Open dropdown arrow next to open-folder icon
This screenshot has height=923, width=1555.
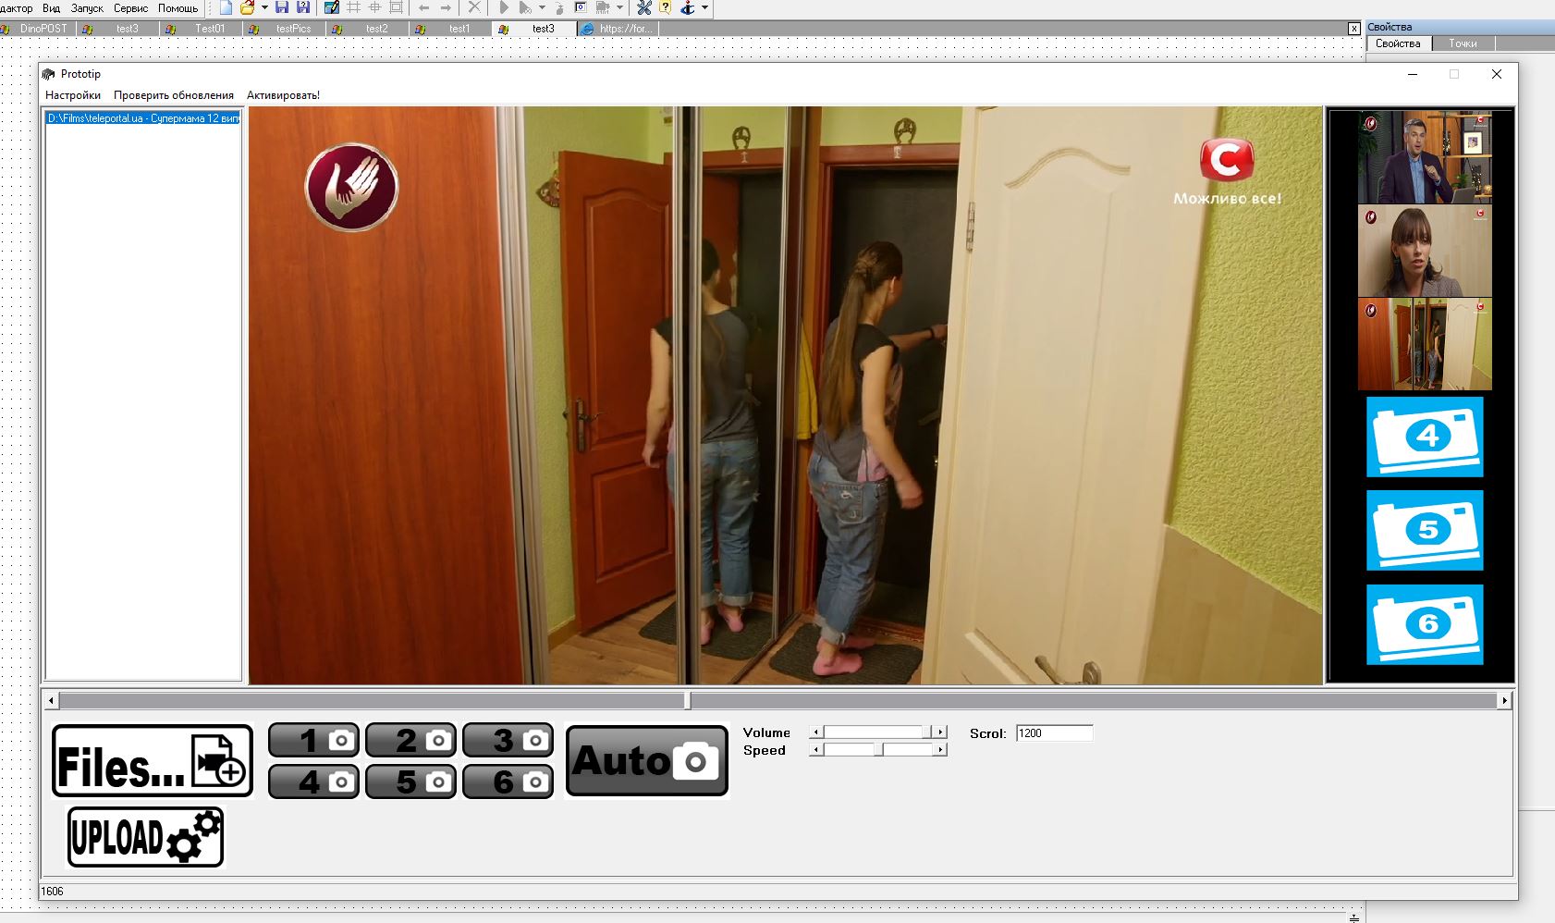point(264,7)
